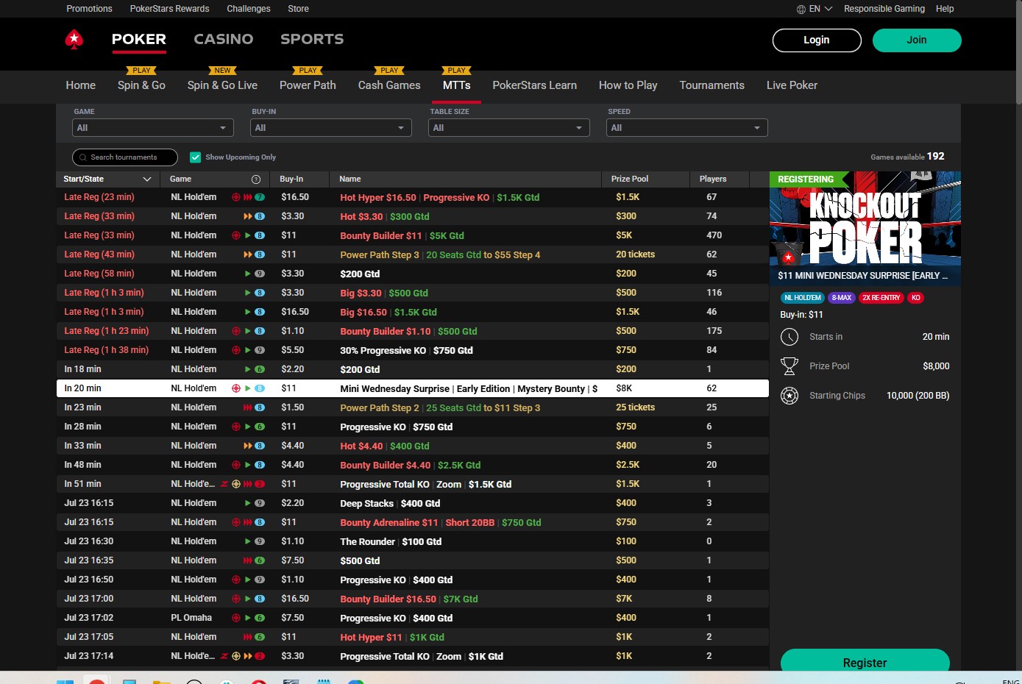Open the GAME filter dropdown
The image size is (1022, 684).
pyautogui.click(x=153, y=128)
